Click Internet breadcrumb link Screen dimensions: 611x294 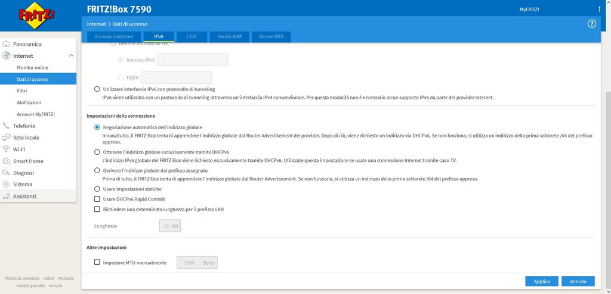coord(96,24)
